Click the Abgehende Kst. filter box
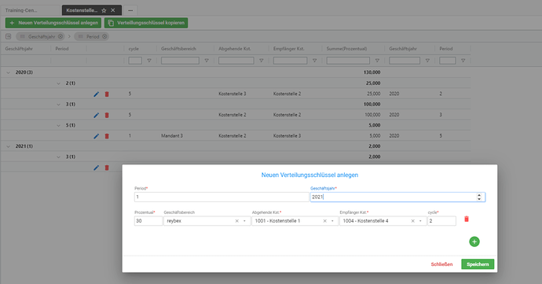 tap(236, 61)
